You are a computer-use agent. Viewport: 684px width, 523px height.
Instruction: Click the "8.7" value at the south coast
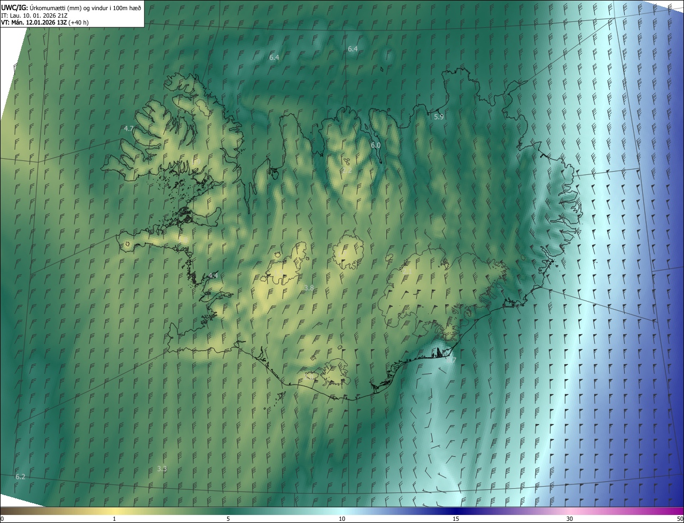(x=451, y=360)
